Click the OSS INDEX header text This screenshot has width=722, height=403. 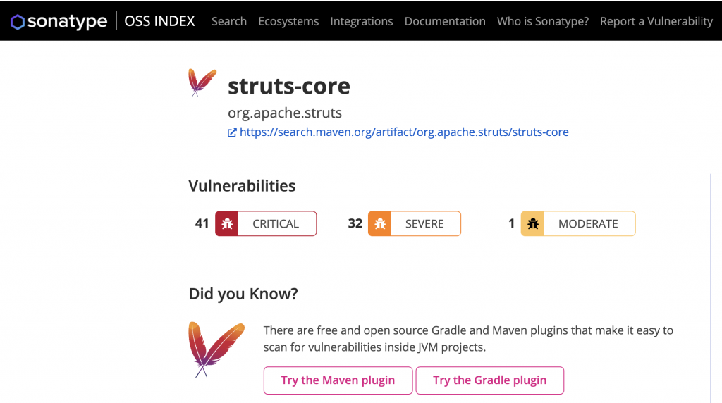click(x=160, y=21)
